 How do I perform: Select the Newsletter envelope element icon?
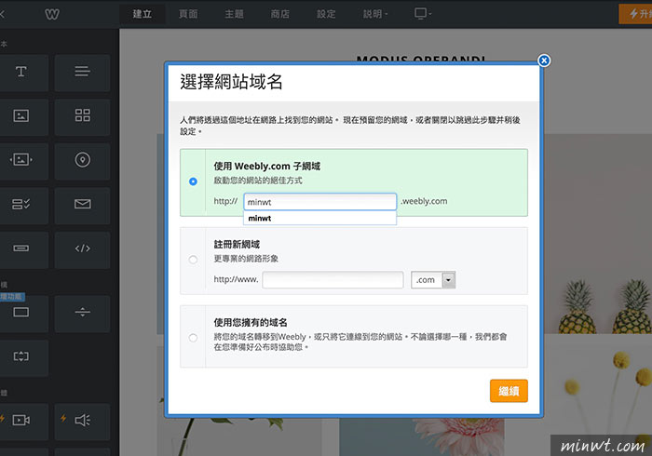click(82, 204)
